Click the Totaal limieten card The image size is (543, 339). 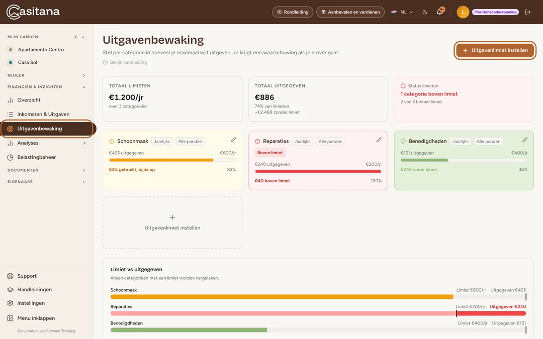[x=172, y=99]
